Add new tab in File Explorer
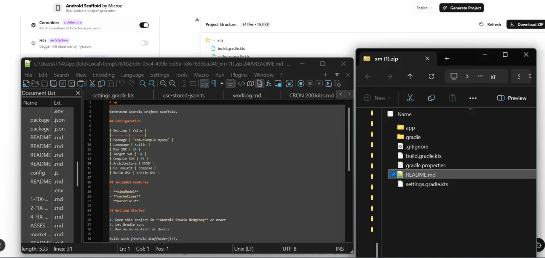Image resolution: width=545 pixels, height=258 pixels. pos(447,59)
